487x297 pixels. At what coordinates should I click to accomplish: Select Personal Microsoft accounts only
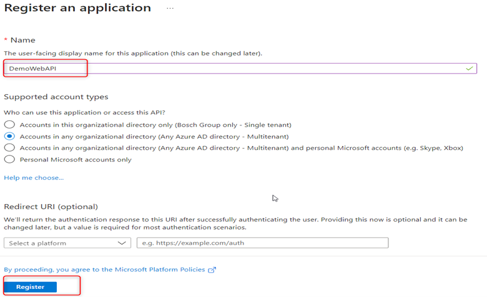pyautogui.click(x=9, y=160)
